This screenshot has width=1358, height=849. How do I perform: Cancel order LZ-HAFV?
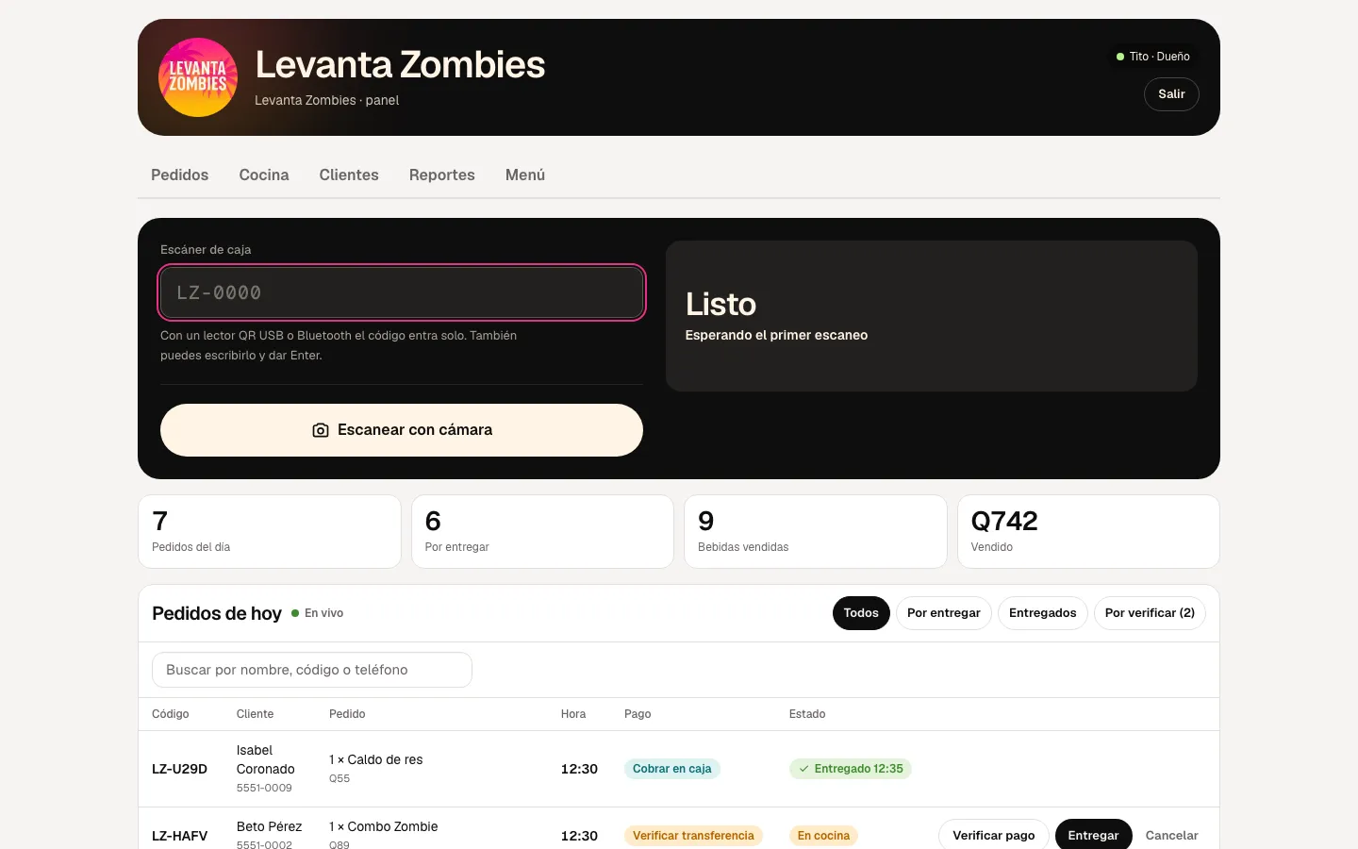(1172, 836)
